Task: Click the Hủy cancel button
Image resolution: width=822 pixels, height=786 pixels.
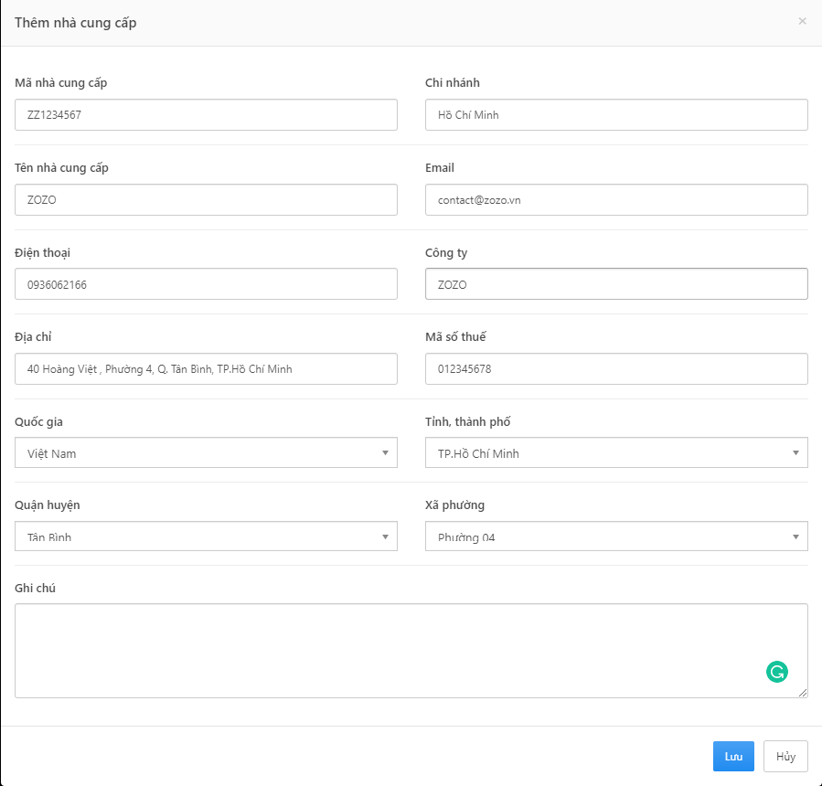Action: point(785,756)
